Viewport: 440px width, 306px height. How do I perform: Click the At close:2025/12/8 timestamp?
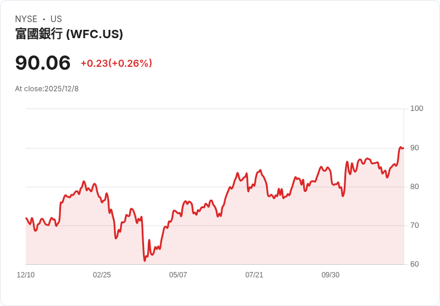coord(47,89)
